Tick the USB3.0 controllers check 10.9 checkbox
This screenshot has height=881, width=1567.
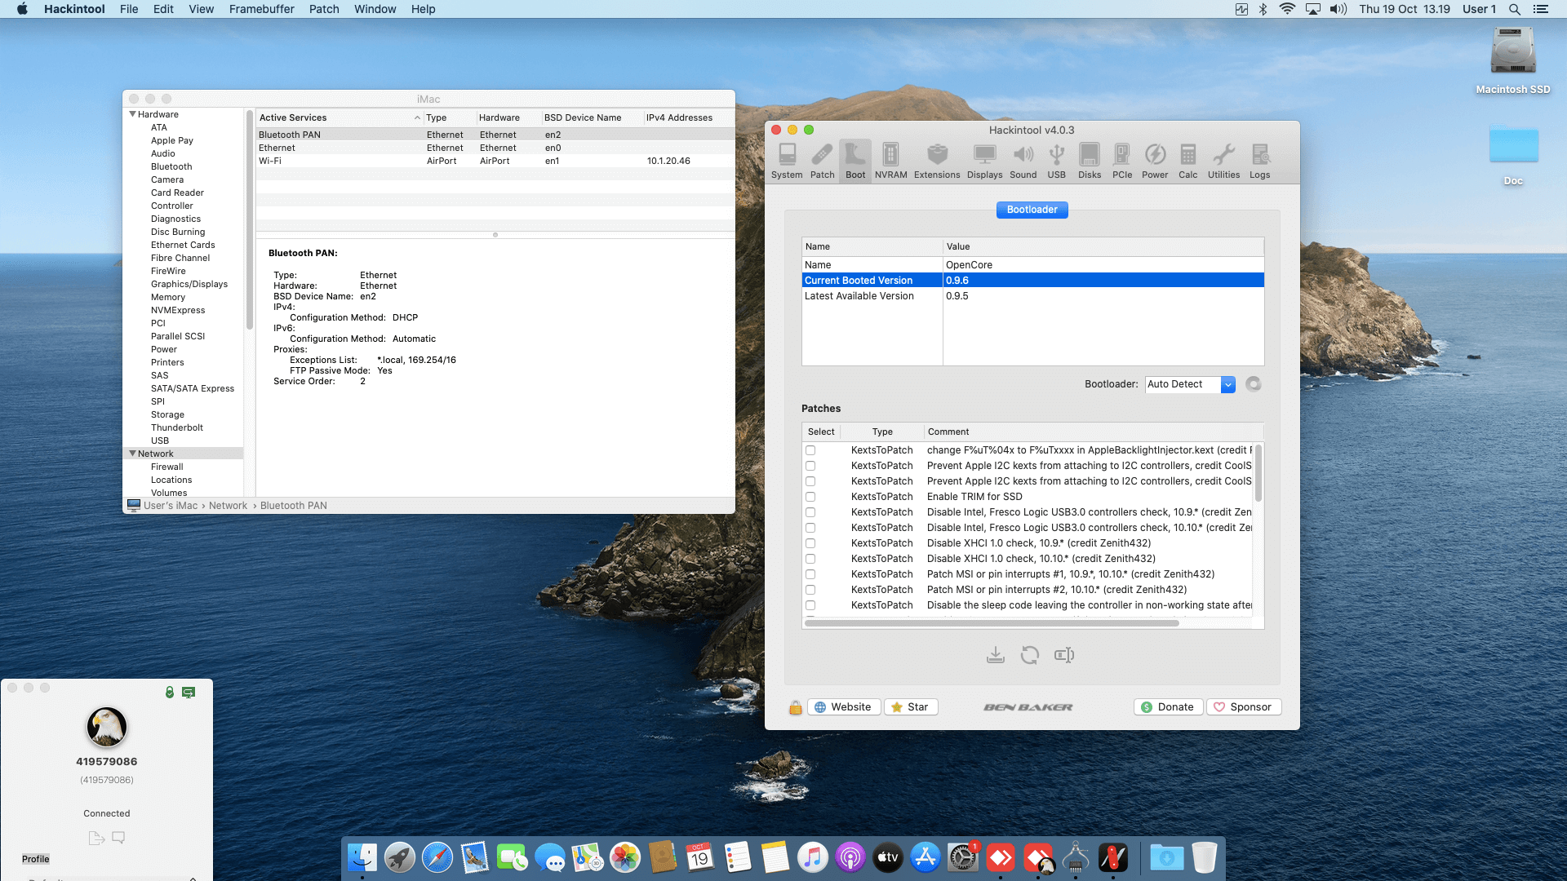(x=810, y=512)
